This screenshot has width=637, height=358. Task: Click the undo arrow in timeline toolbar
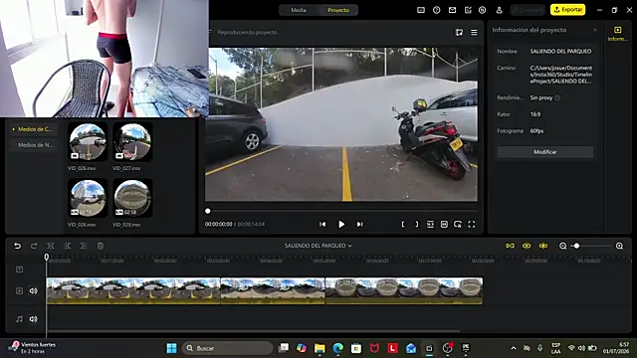click(x=17, y=246)
